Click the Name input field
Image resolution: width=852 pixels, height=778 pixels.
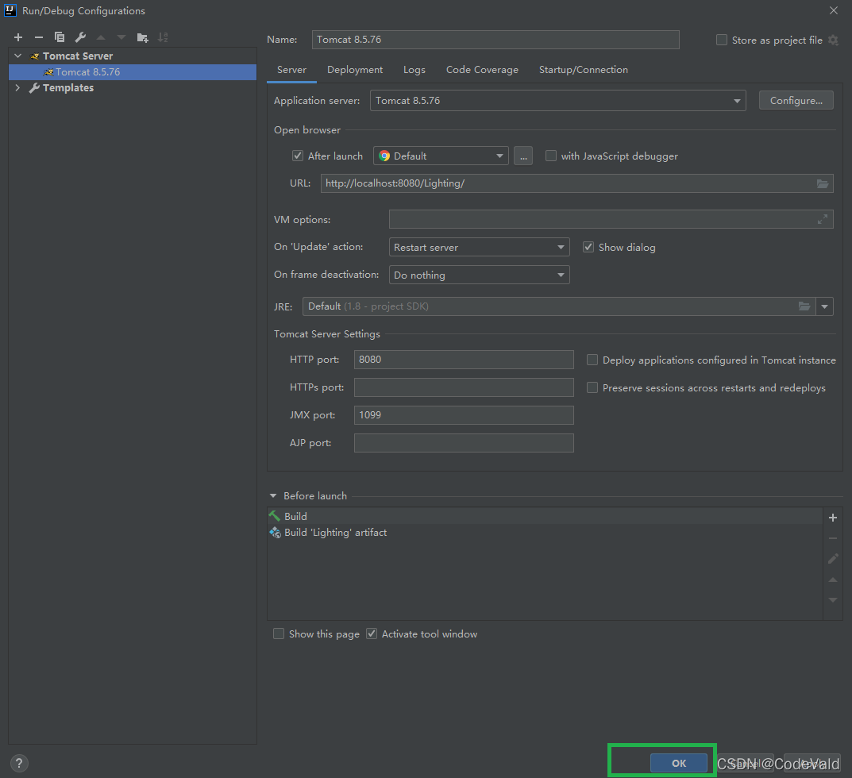(495, 40)
